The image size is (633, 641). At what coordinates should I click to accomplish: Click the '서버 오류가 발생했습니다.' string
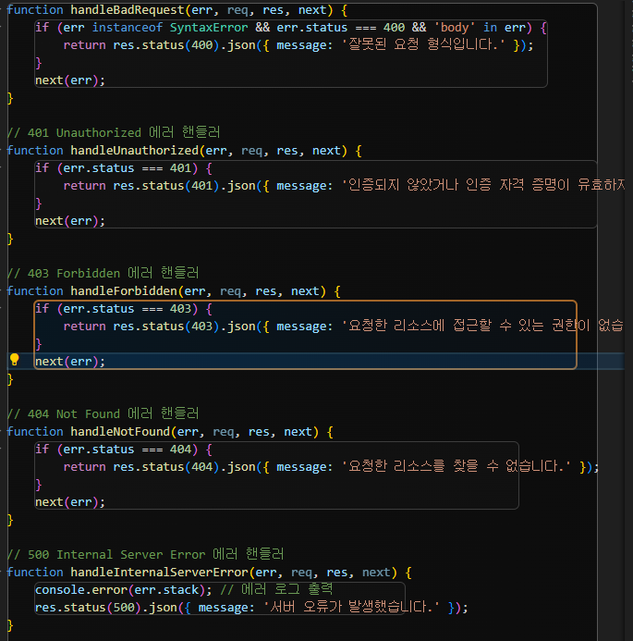[352, 607]
